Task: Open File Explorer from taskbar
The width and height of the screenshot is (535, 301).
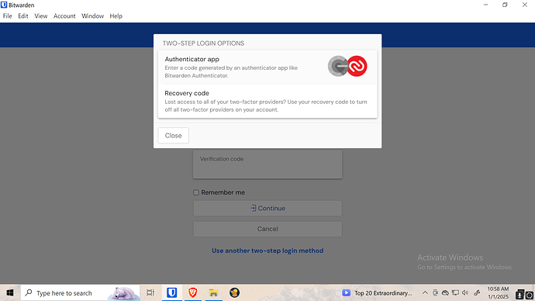Action: (x=213, y=292)
